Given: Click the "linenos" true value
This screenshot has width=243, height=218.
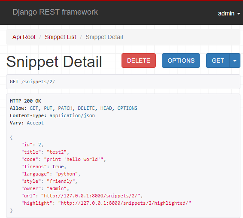Looking at the screenshot, I should (x=58, y=167).
